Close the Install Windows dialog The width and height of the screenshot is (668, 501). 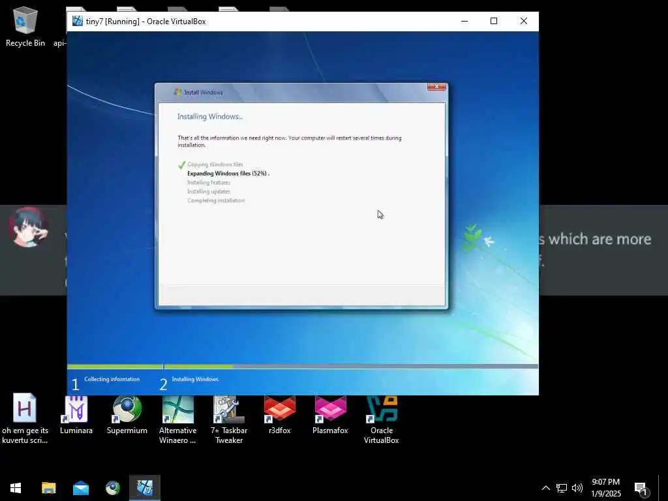click(436, 87)
